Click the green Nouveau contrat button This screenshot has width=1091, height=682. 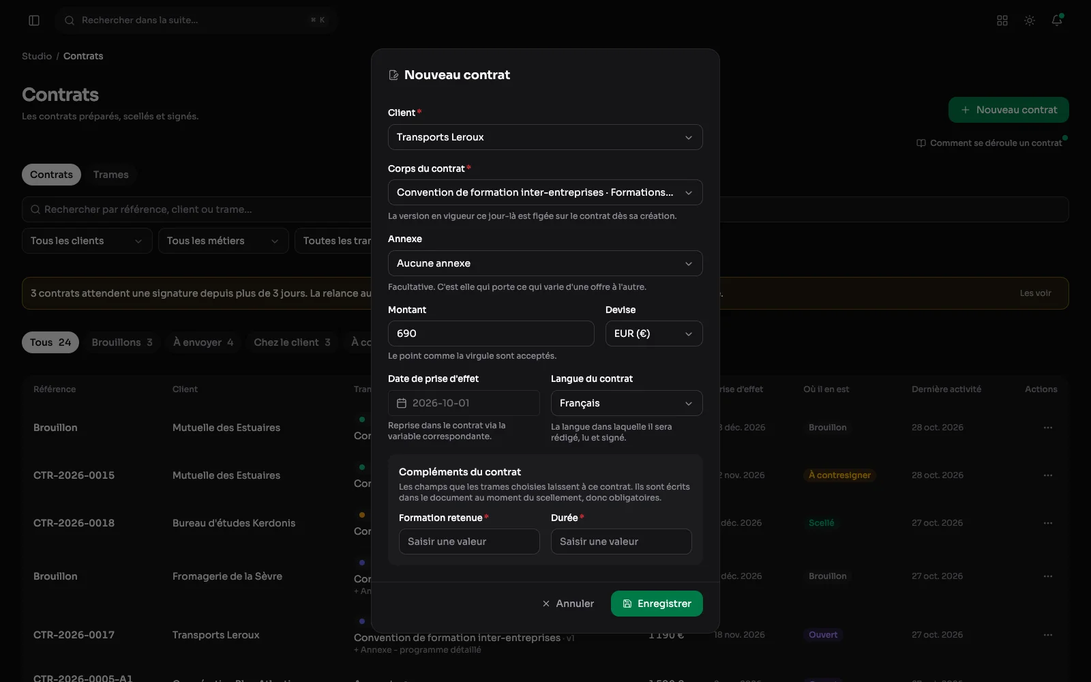1008,110
